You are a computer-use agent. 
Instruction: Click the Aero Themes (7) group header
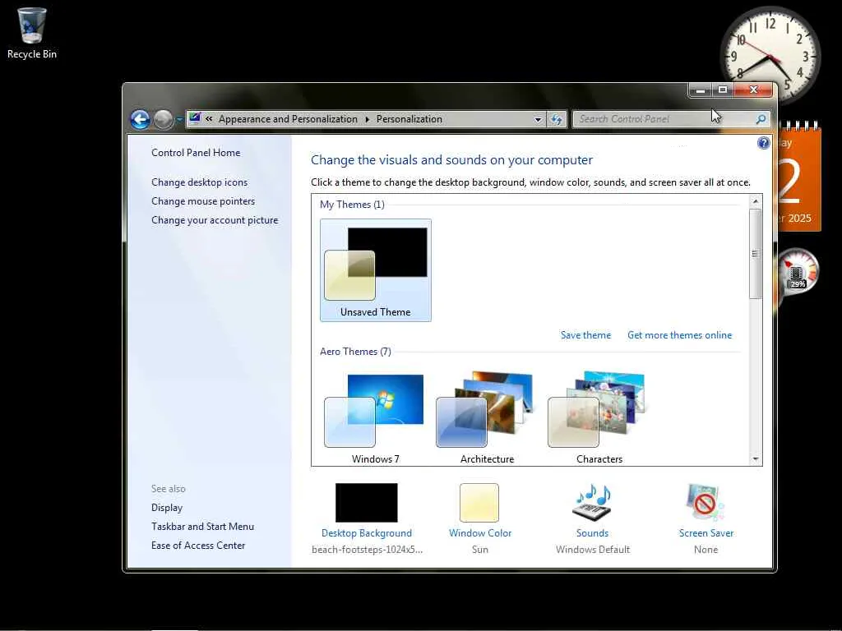point(355,352)
